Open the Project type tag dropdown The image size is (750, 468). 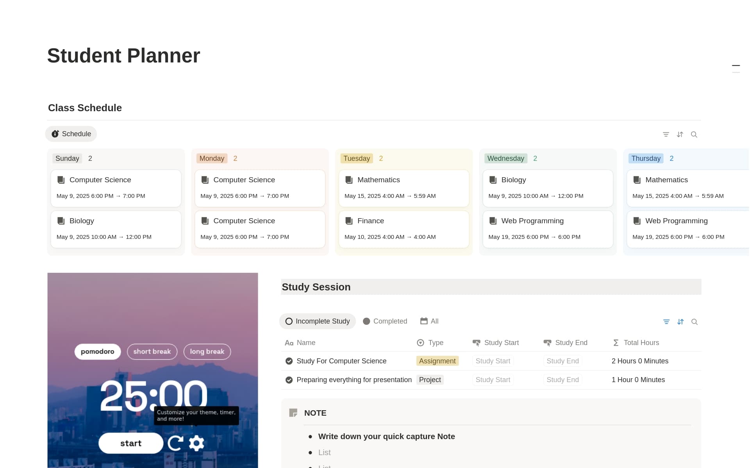tap(430, 380)
